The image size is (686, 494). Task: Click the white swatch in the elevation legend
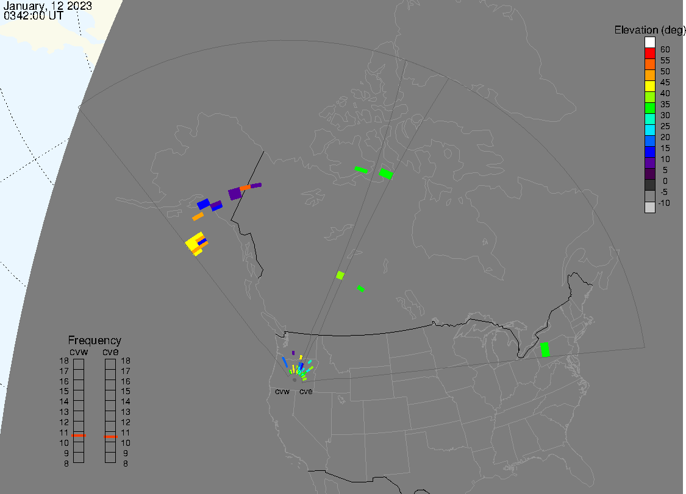coord(649,43)
